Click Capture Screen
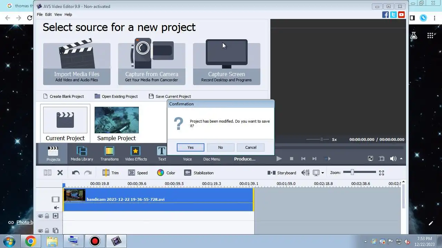This screenshot has height=248, width=442. click(x=227, y=62)
